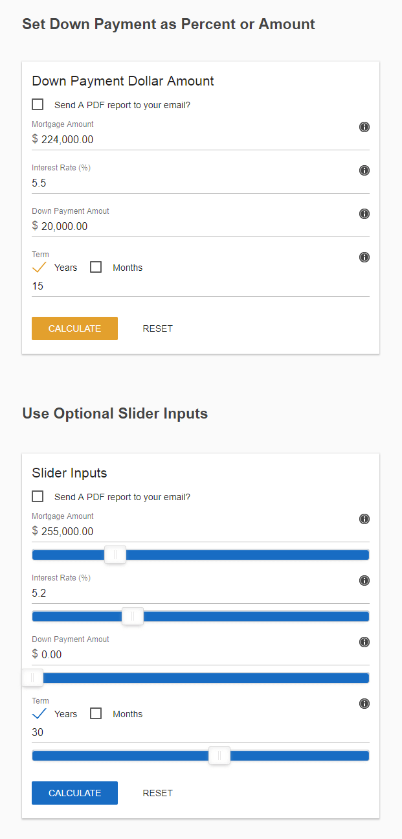Image resolution: width=402 pixels, height=839 pixels.
Task: Check Months option in the top Term
Action: click(x=96, y=267)
